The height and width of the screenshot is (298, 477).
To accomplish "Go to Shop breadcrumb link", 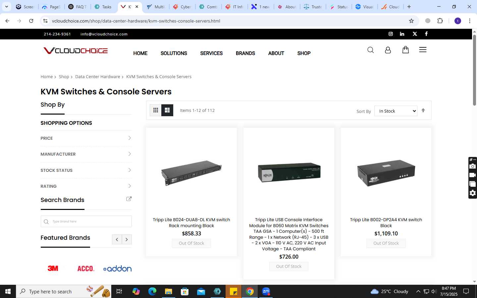I will click(64, 76).
